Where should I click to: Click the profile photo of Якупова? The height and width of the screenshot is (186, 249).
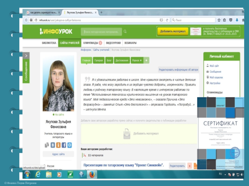58,83
